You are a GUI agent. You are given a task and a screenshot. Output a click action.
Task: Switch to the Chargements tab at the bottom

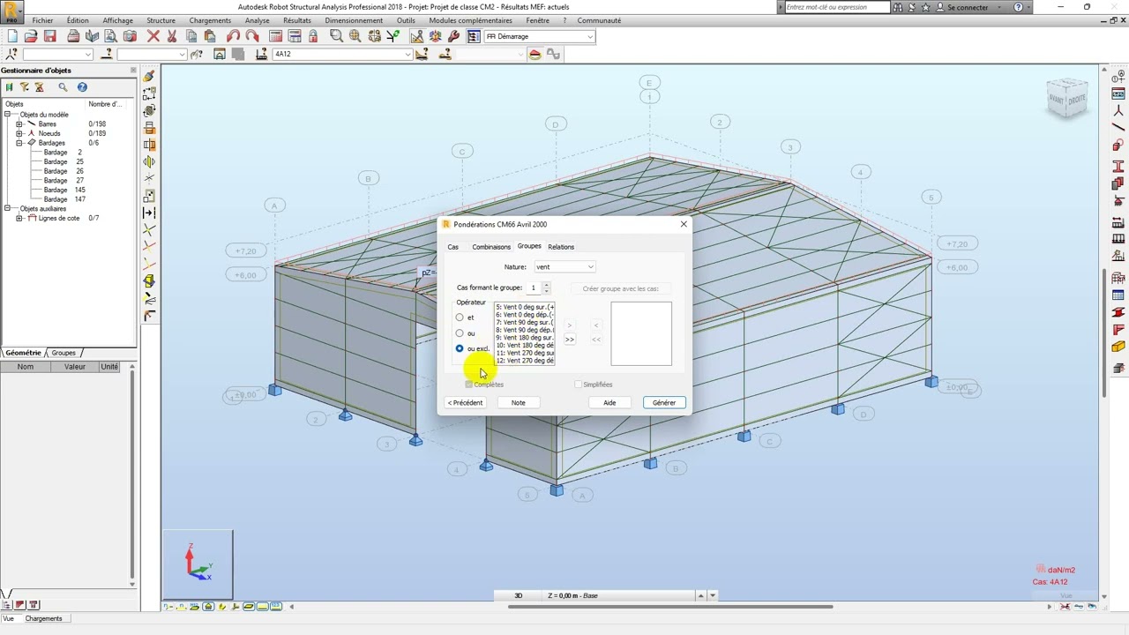[43, 618]
